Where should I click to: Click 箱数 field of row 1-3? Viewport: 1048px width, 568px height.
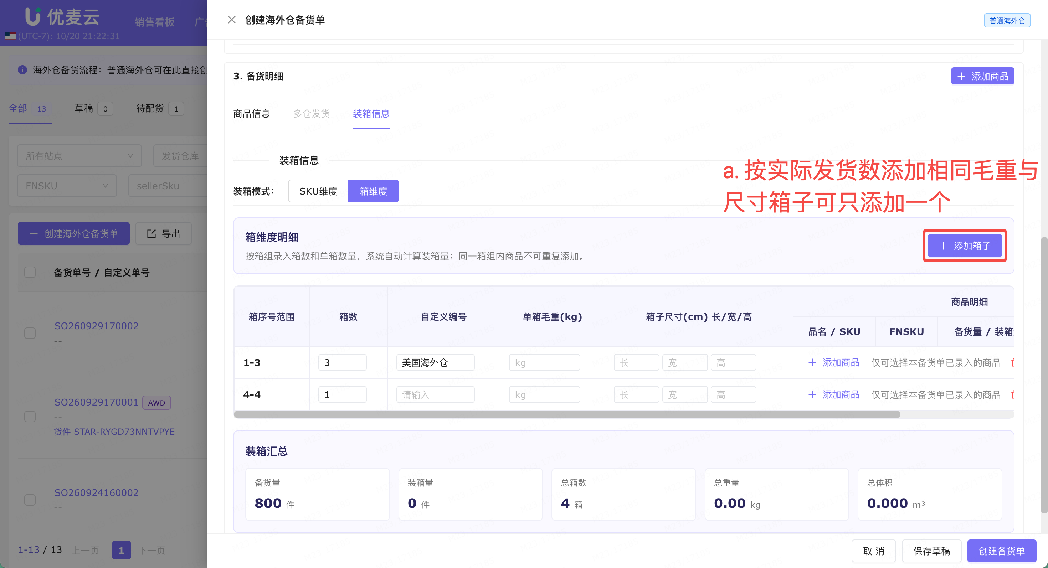tap(342, 362)
